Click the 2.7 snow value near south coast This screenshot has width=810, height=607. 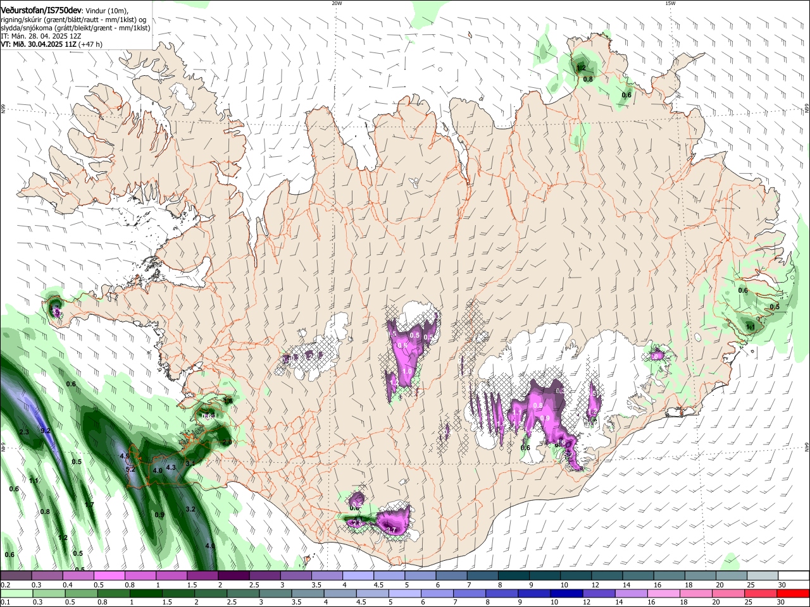(x=391, y=530)
